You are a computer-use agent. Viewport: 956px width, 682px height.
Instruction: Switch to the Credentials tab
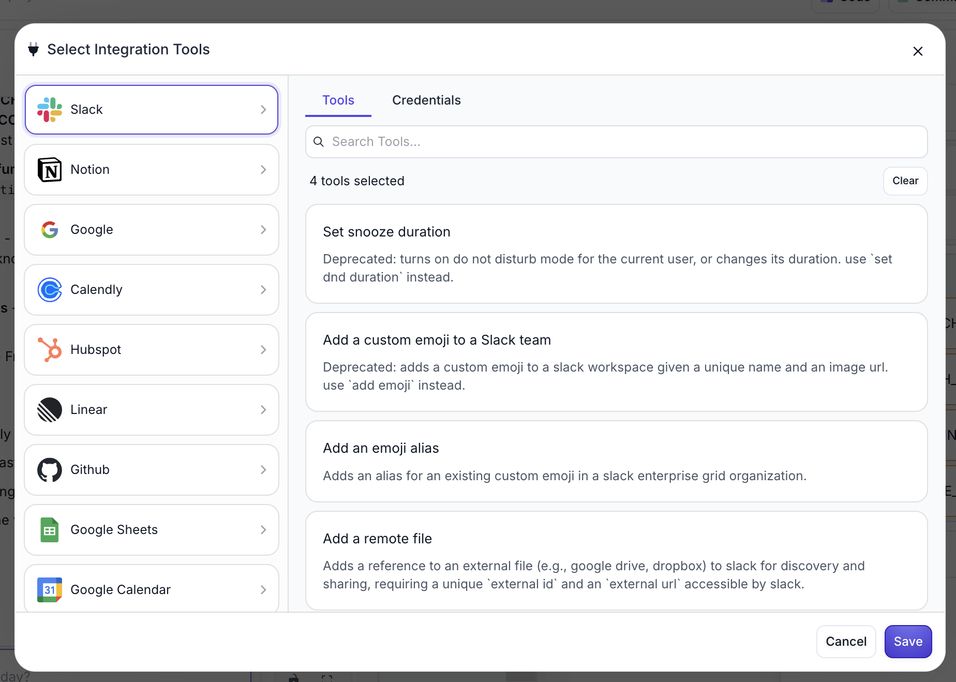[x=426, y=100]
